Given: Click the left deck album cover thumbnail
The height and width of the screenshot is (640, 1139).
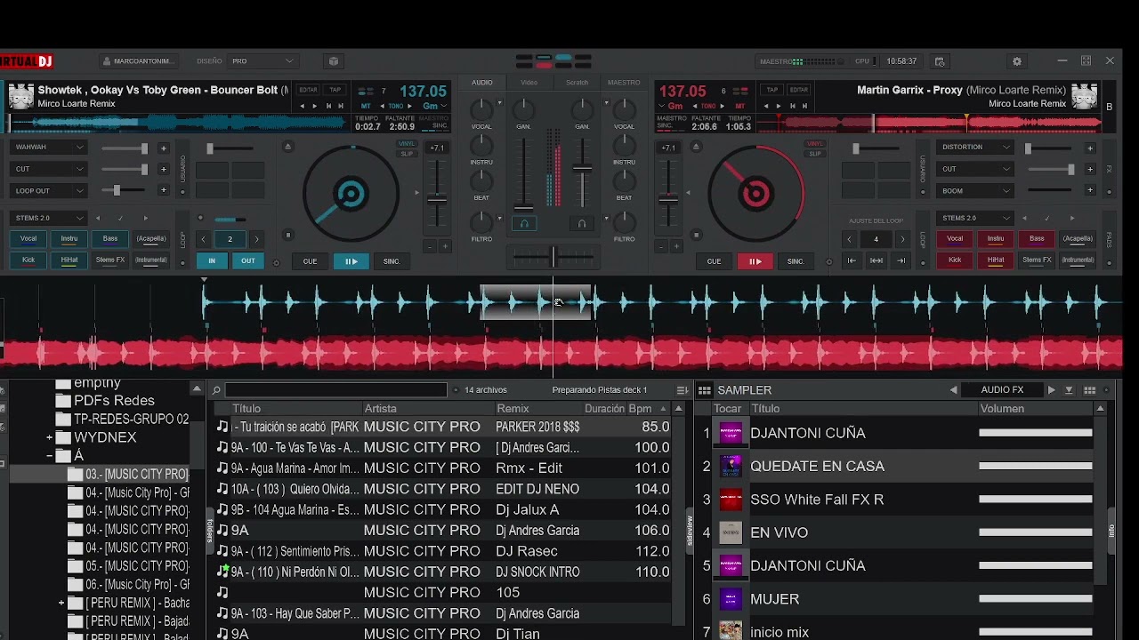Looking at the screenshot, I should (x=21, y=96).
